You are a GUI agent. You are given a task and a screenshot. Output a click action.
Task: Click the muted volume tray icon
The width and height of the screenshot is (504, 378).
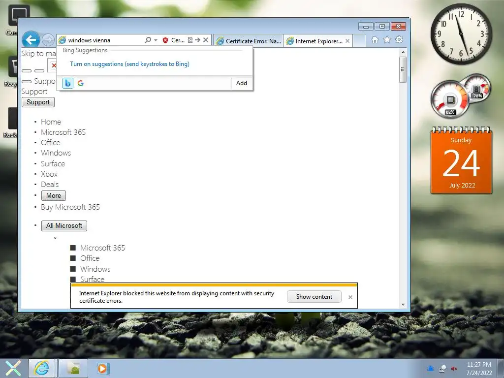[x=454, y=369]
